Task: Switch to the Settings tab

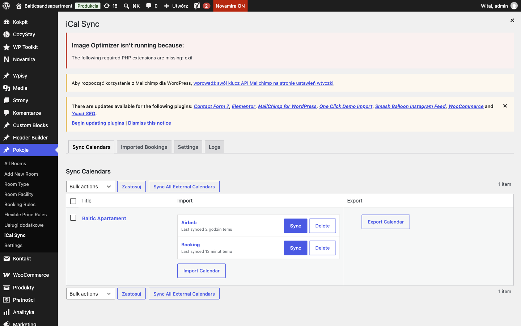Action: 188,147
